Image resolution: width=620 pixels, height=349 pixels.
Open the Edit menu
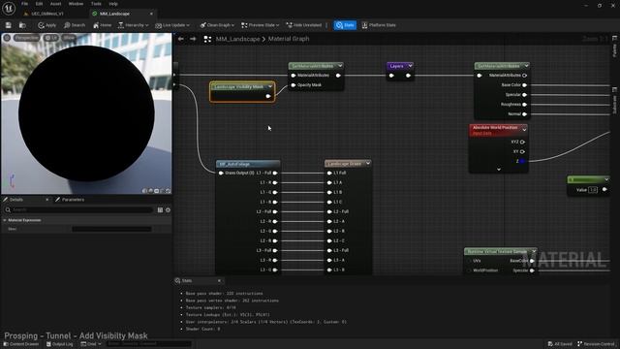39,4
